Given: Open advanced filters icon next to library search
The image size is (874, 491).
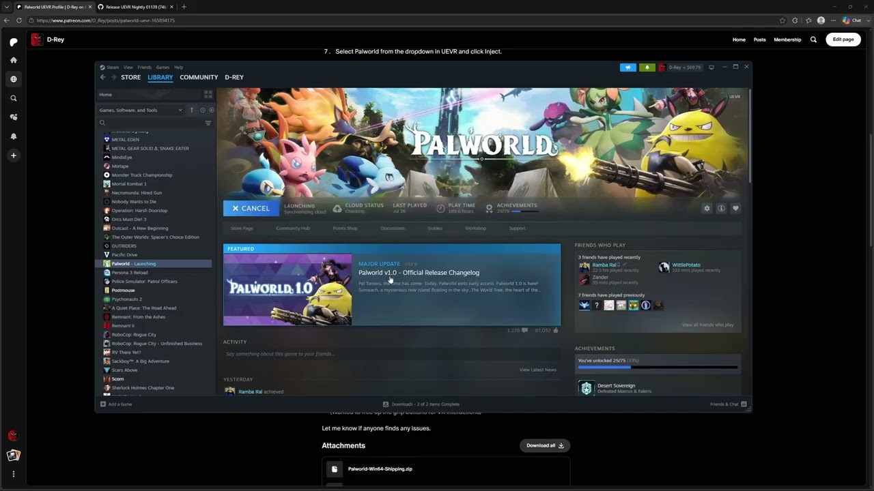Looking at the screenshot, I should pyautogui.click(x=208, y=123).
